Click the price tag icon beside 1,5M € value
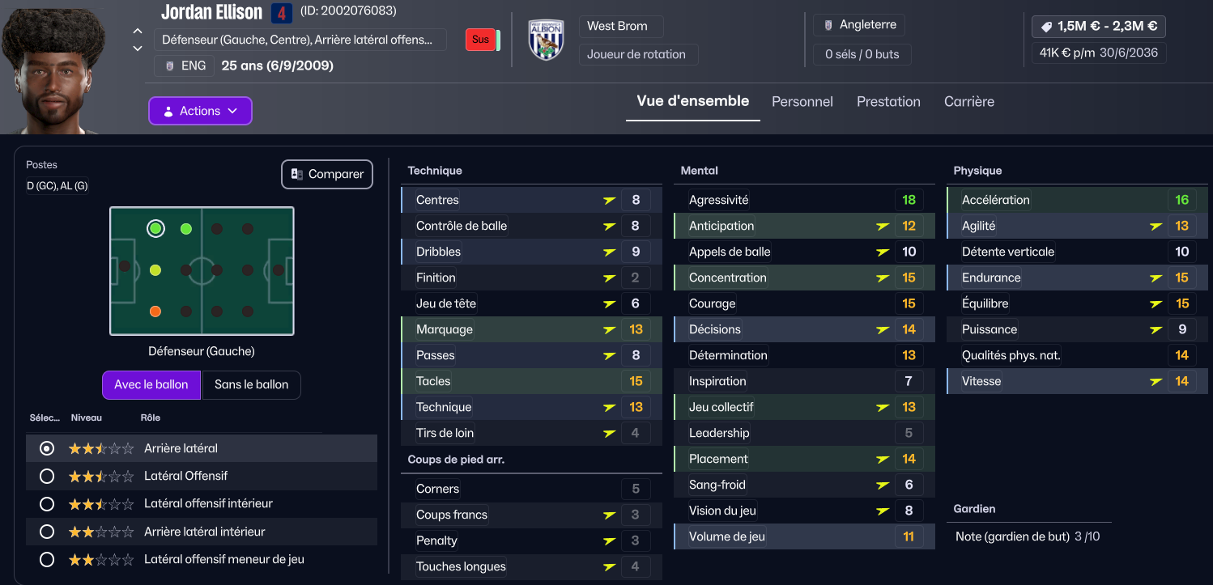The image size is (1213, 585). click(x=1046, y=27)
